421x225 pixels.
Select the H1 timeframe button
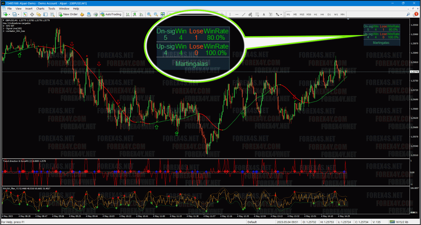(x=315, y=14)
